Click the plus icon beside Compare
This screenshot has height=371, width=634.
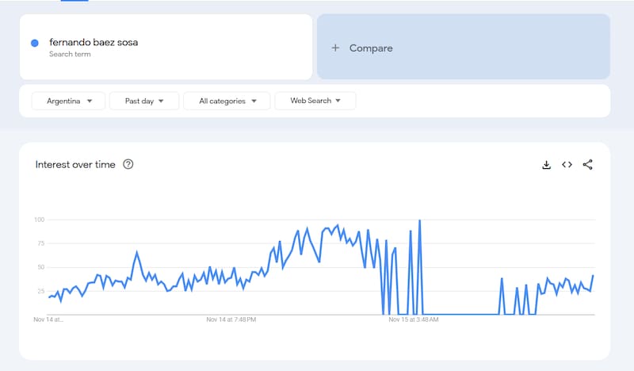click(335, 48)
